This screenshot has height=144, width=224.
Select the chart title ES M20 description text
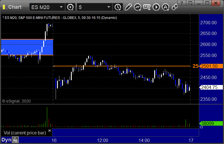[x=60, y=18]
